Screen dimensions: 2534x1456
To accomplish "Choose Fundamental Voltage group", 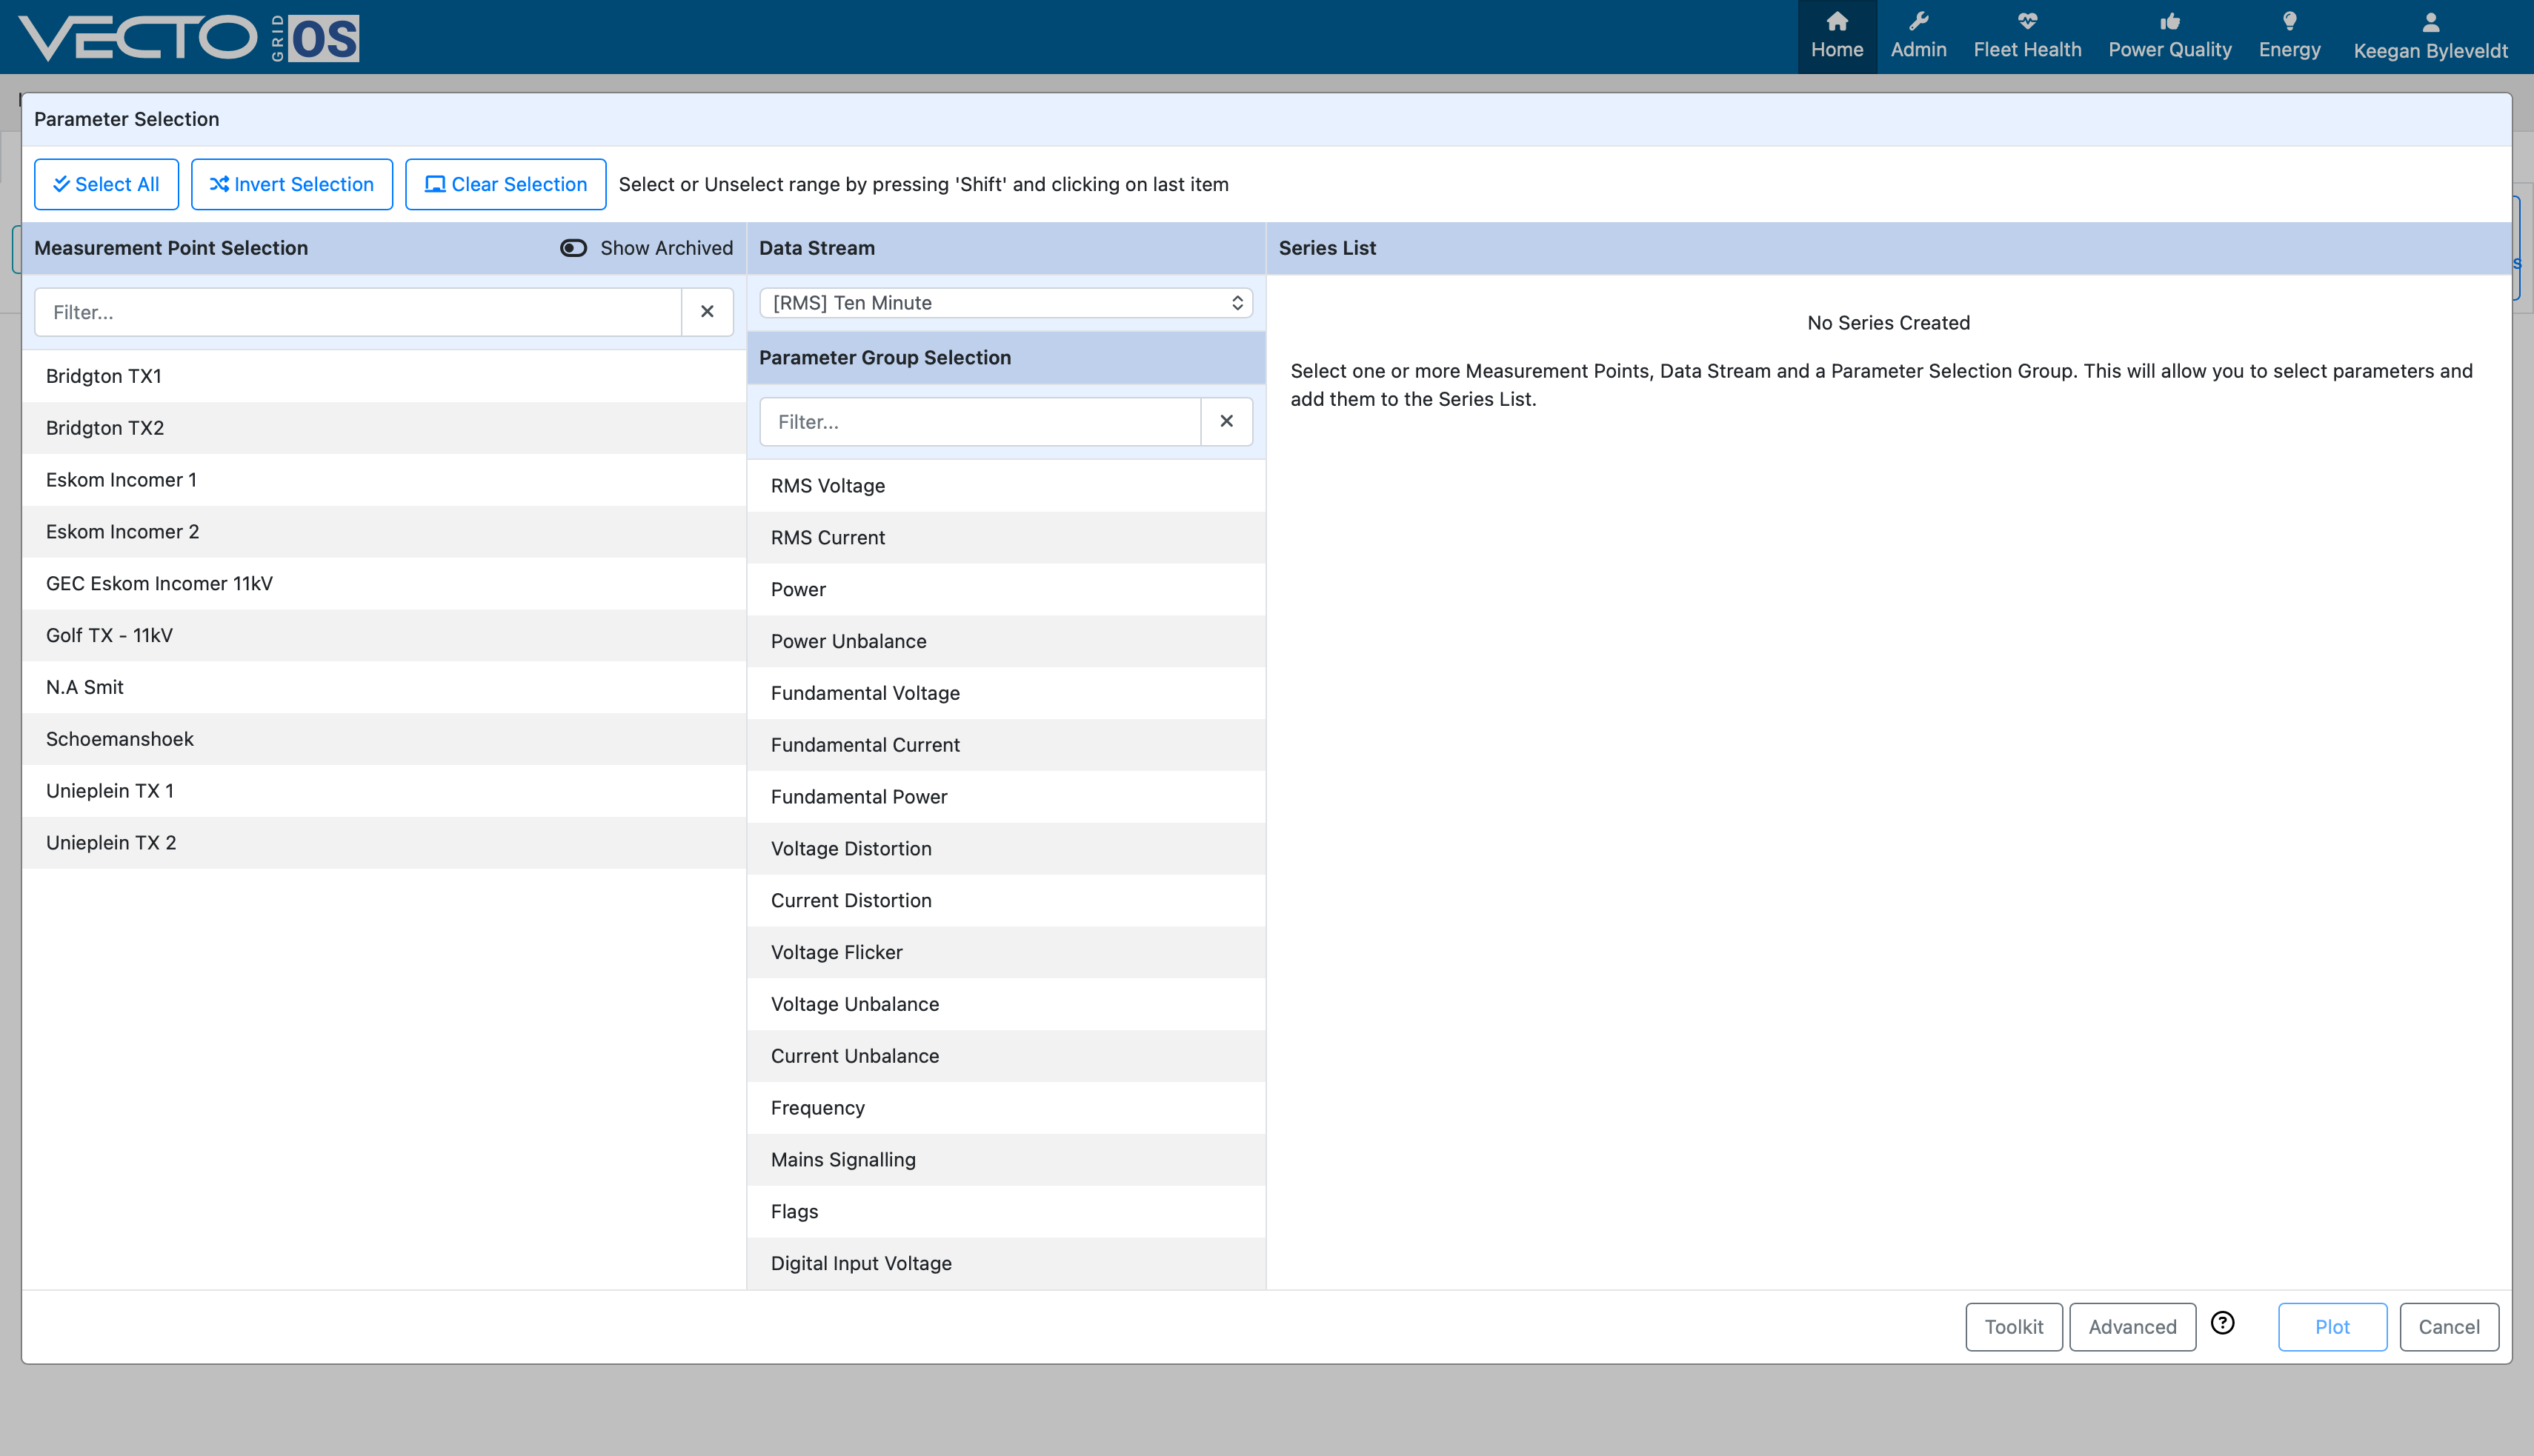I will point(1006,694).
